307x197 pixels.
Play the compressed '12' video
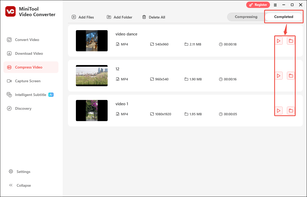pyautogui.click(x=279, y=76)
